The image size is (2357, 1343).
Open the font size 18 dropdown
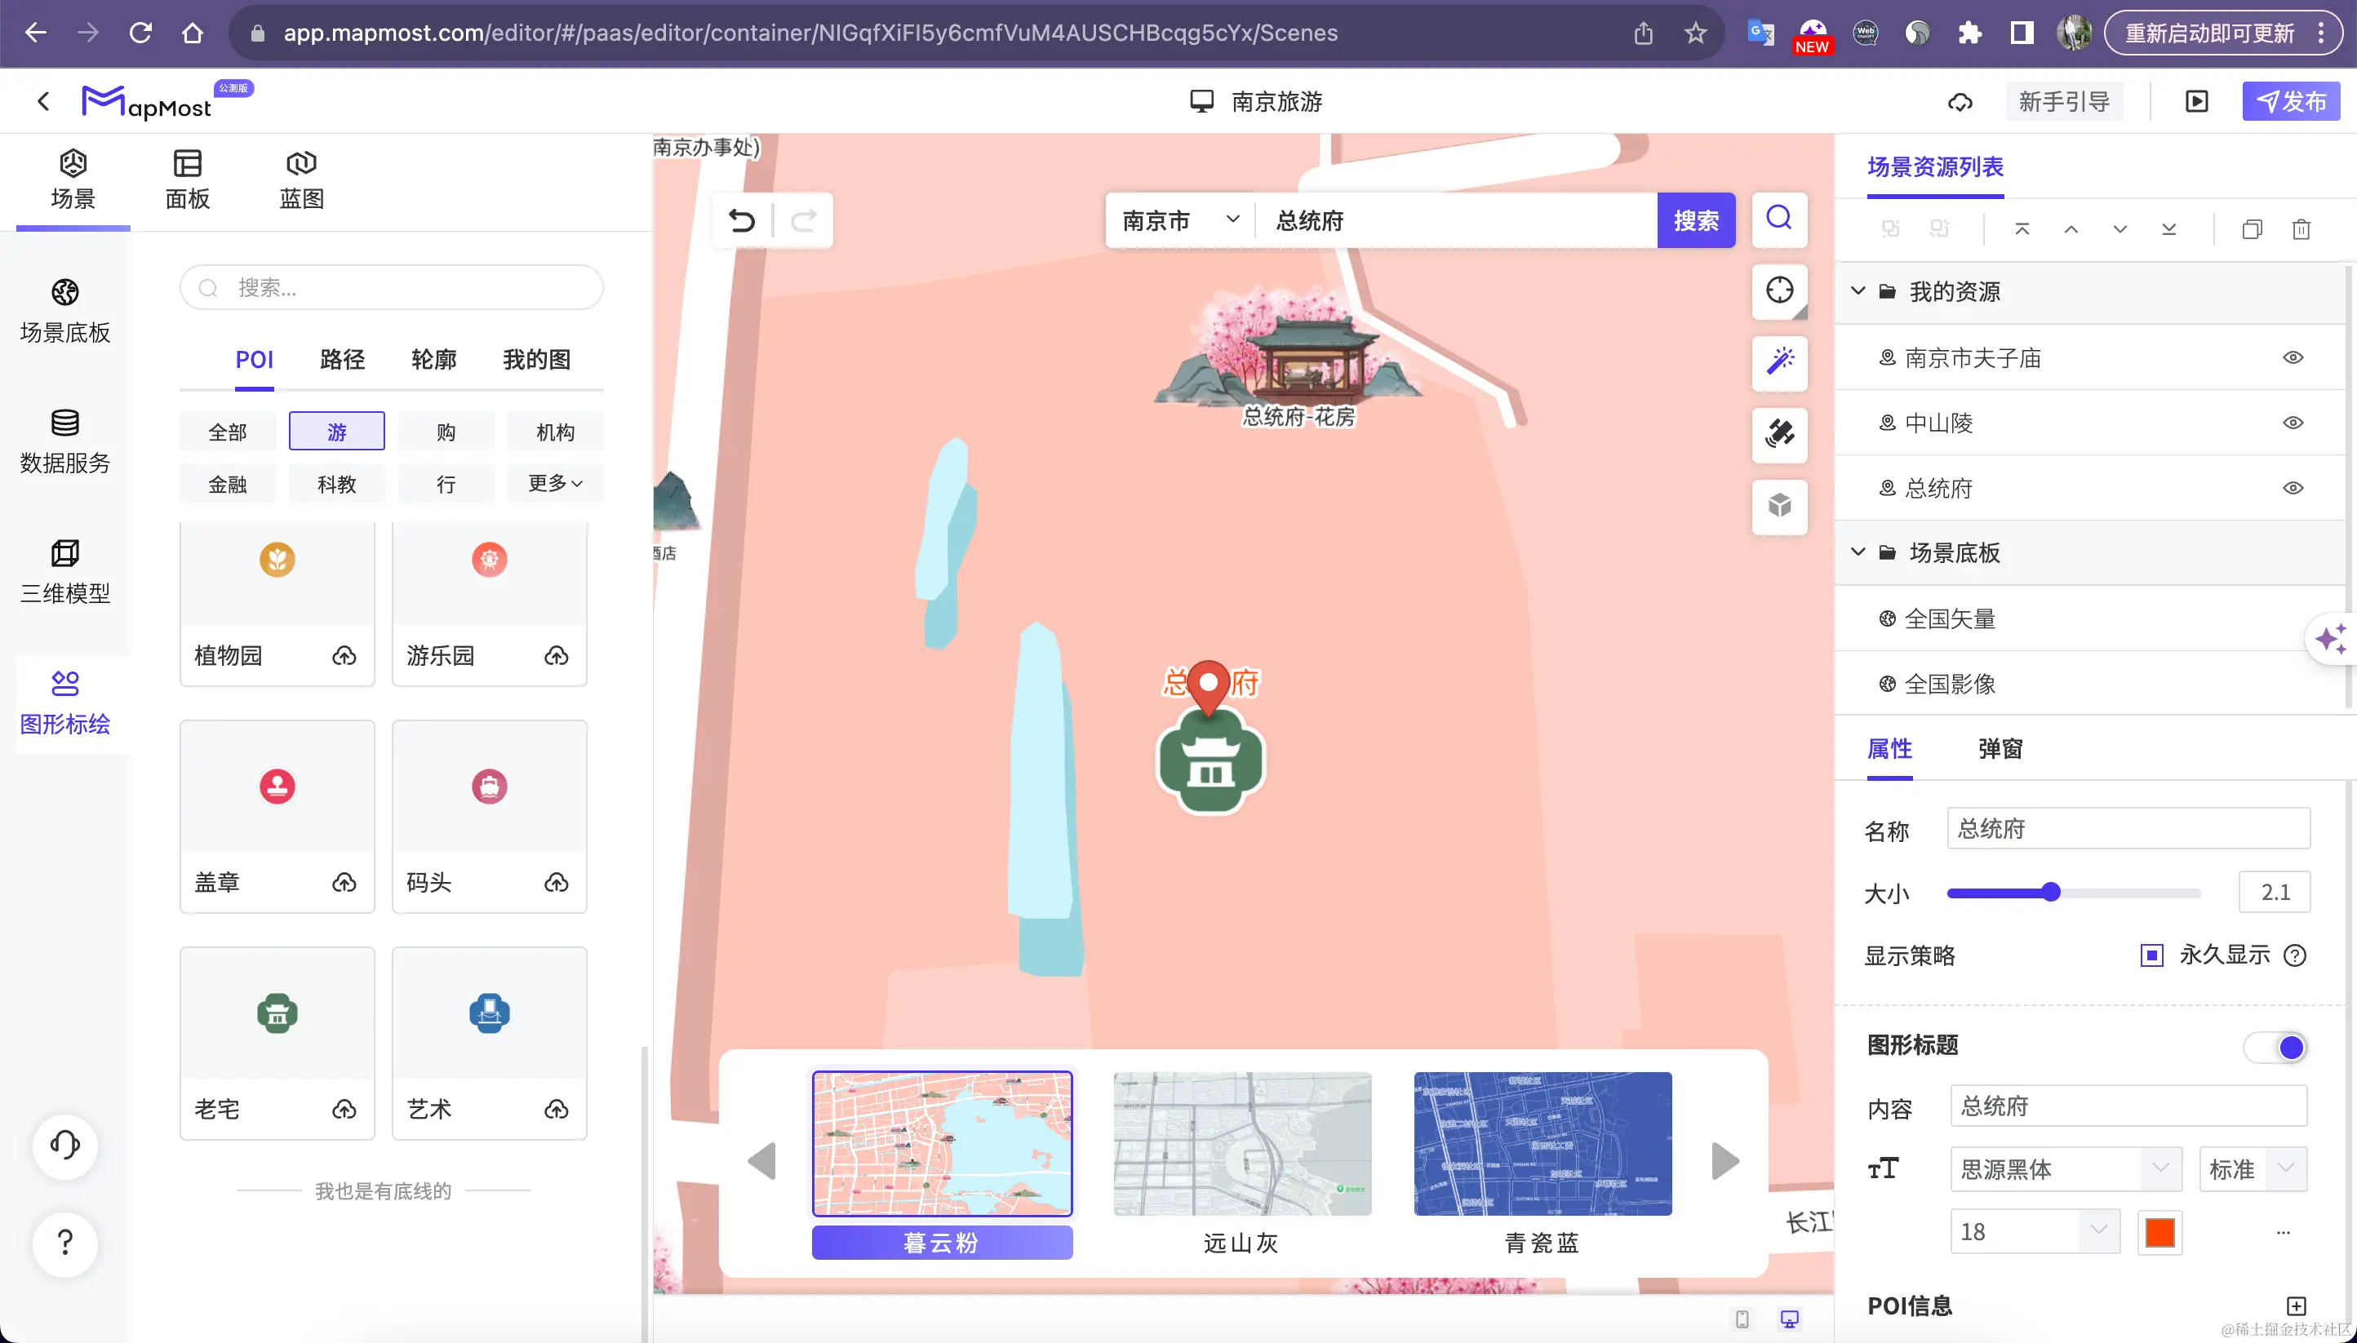[x=2035, y=1231]
